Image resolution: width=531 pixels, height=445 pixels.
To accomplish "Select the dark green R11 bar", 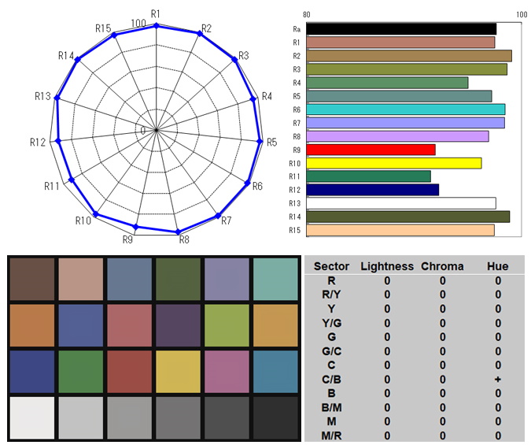I will (x=368, y=176).
